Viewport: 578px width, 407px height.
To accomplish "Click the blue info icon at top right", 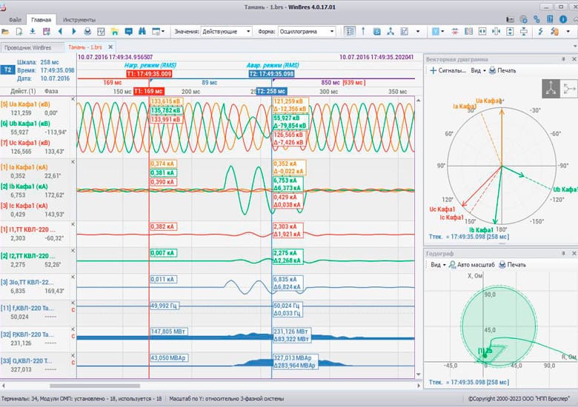I will pyautogui.click(x=563, y=19).
